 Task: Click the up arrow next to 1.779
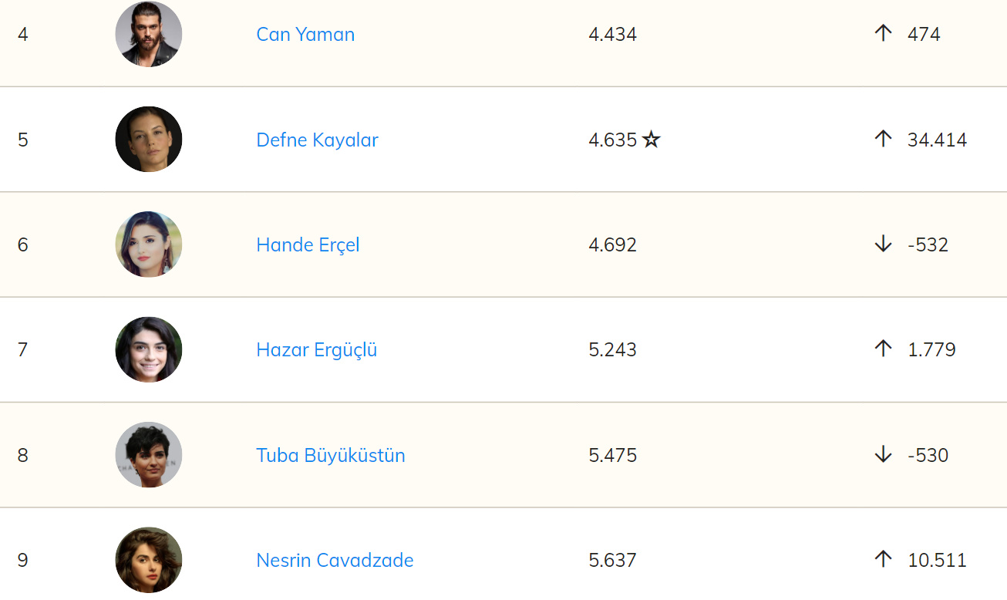[883, 349]
